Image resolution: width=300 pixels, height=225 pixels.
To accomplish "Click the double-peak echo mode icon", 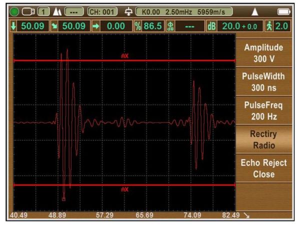I will [57, 11].
